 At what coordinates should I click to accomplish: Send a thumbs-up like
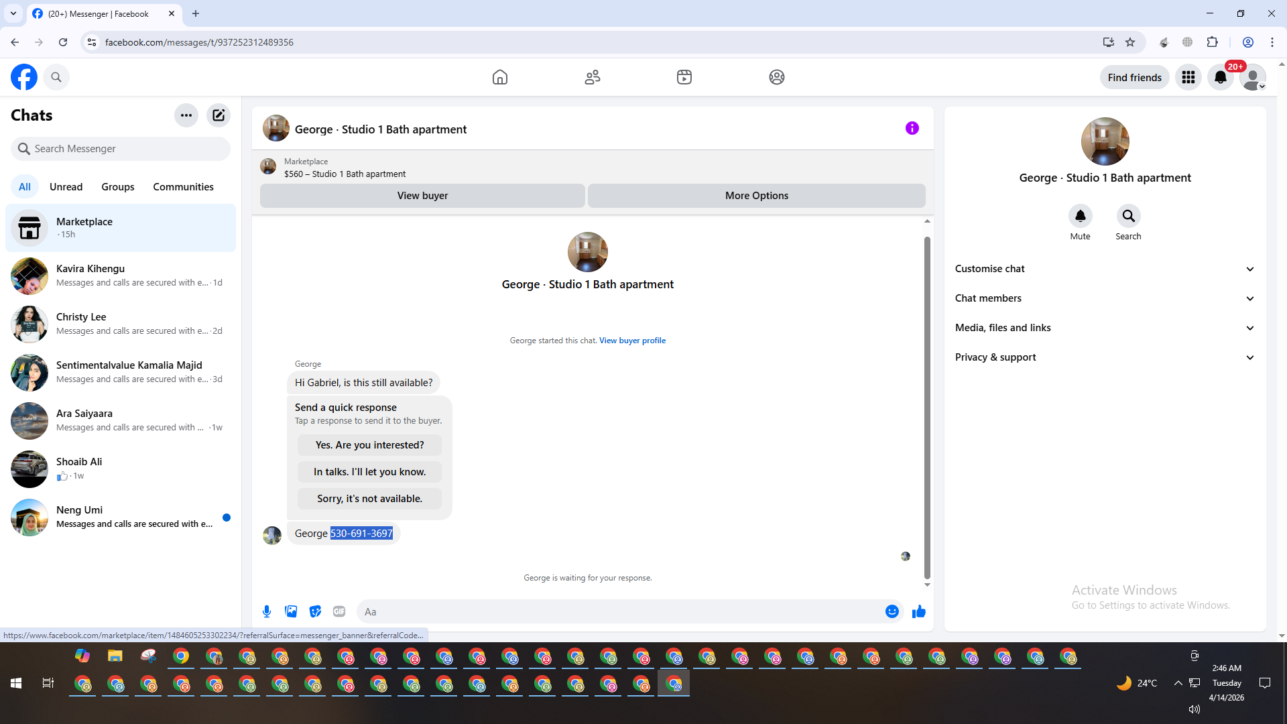coord(918,611)
